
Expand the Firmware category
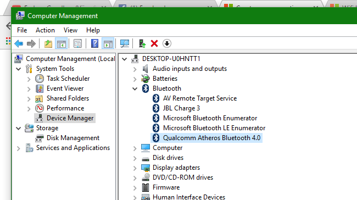(x=135, y=188)
